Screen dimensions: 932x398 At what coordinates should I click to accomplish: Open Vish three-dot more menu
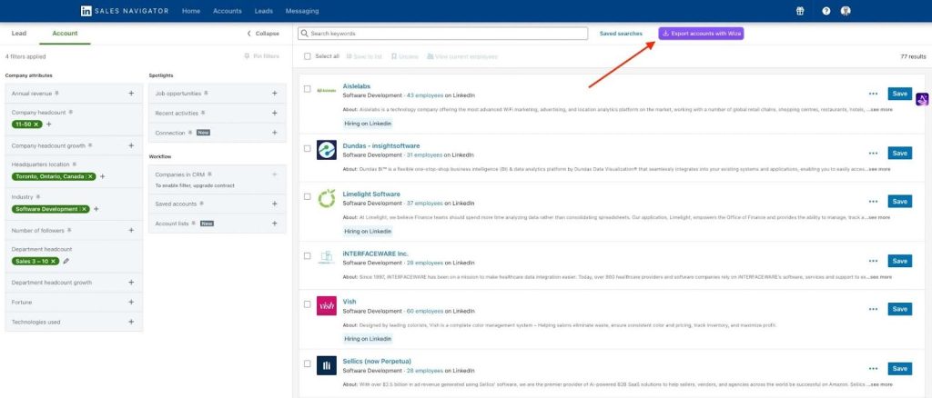(x=873, y=309)
